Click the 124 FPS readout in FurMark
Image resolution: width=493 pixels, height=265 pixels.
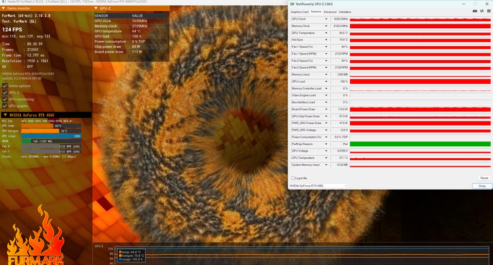click(x=12, y=29)
